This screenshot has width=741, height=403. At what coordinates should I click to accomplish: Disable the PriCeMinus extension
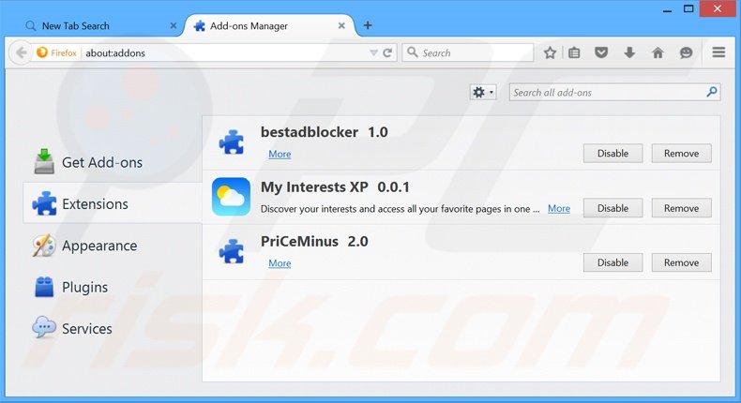[612, 262]
